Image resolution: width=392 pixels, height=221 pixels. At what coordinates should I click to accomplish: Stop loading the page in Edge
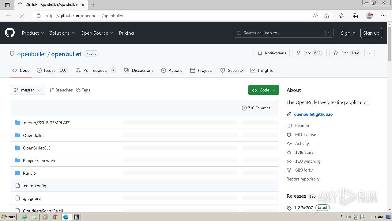click(x=22, y=16)
